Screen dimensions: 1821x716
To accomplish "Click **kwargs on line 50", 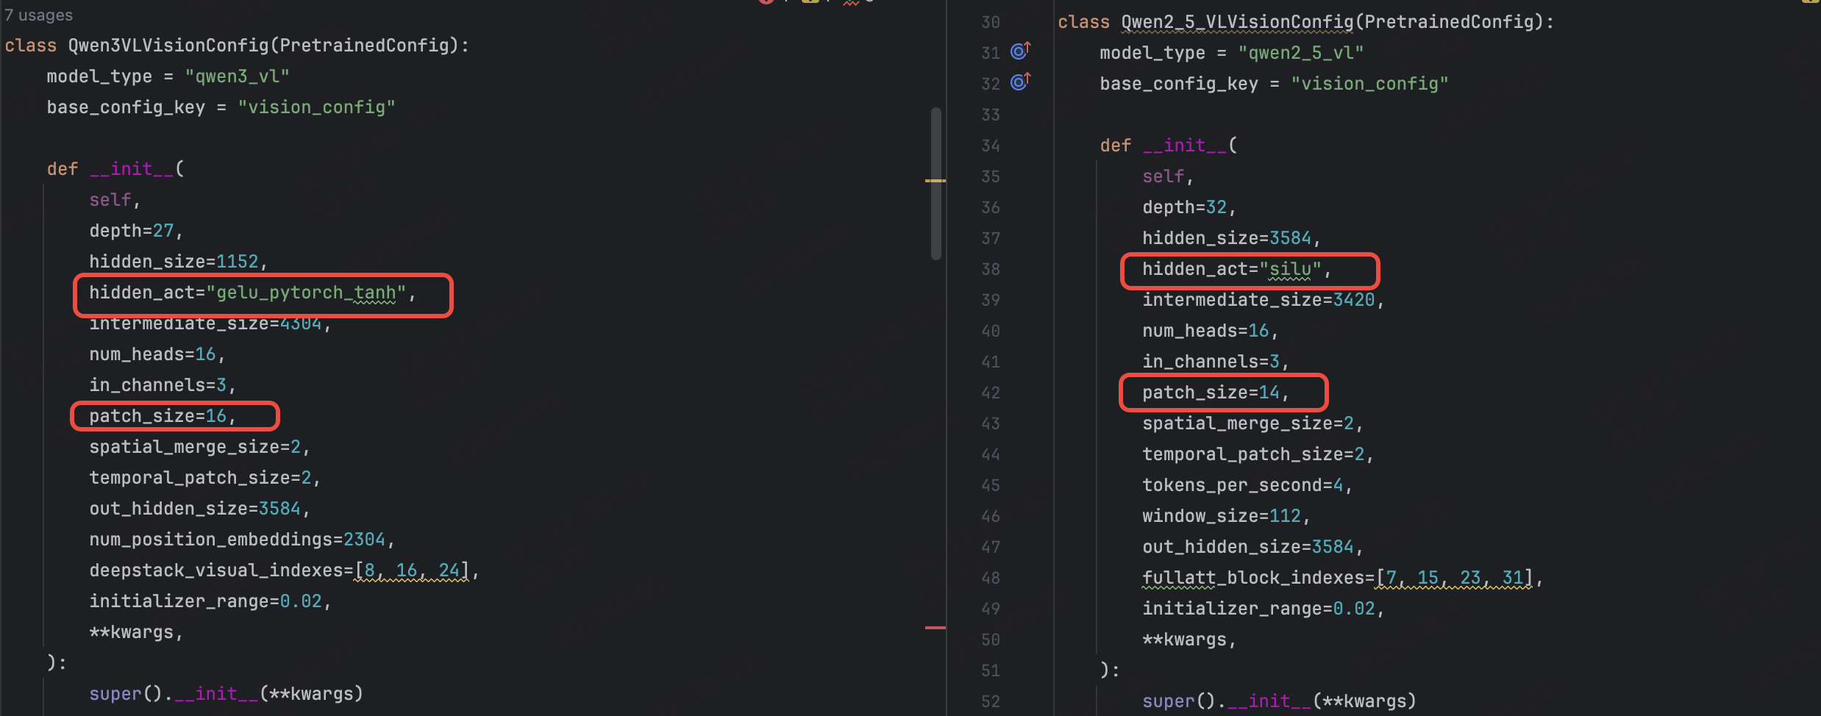I will click(x=1184, y=640).
